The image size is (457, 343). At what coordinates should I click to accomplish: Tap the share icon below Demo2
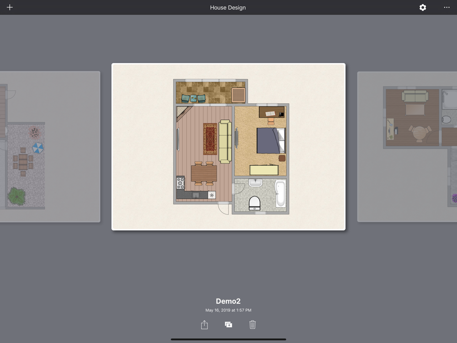click(204, 325)
